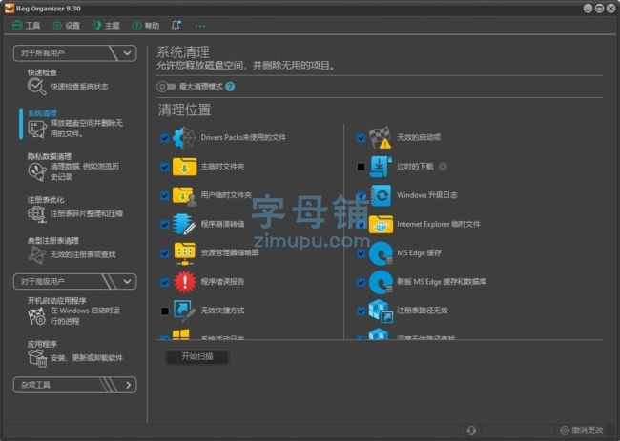Viewport: 620px width, 441px height.
Task: Select 系统清理 sidebar icon
Action: click(37, 129)
